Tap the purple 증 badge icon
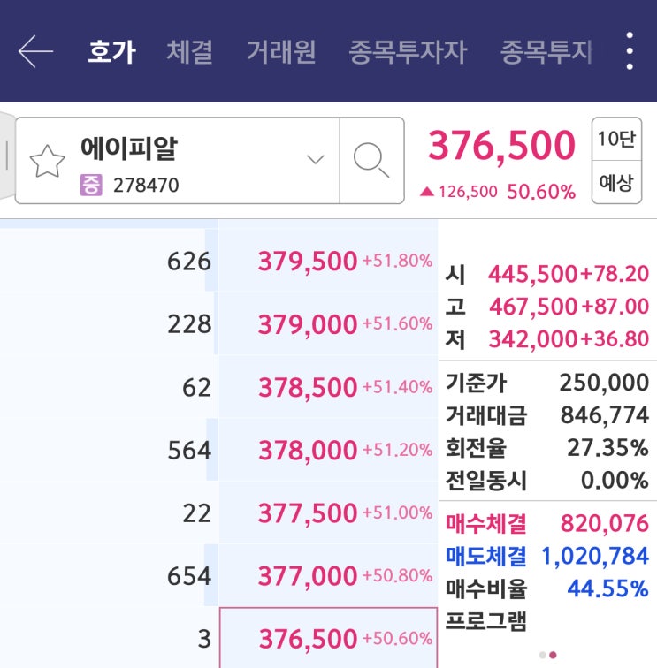The height and width of the screenshot is (668, 657). pyautogui.click(x=91, y=186)
